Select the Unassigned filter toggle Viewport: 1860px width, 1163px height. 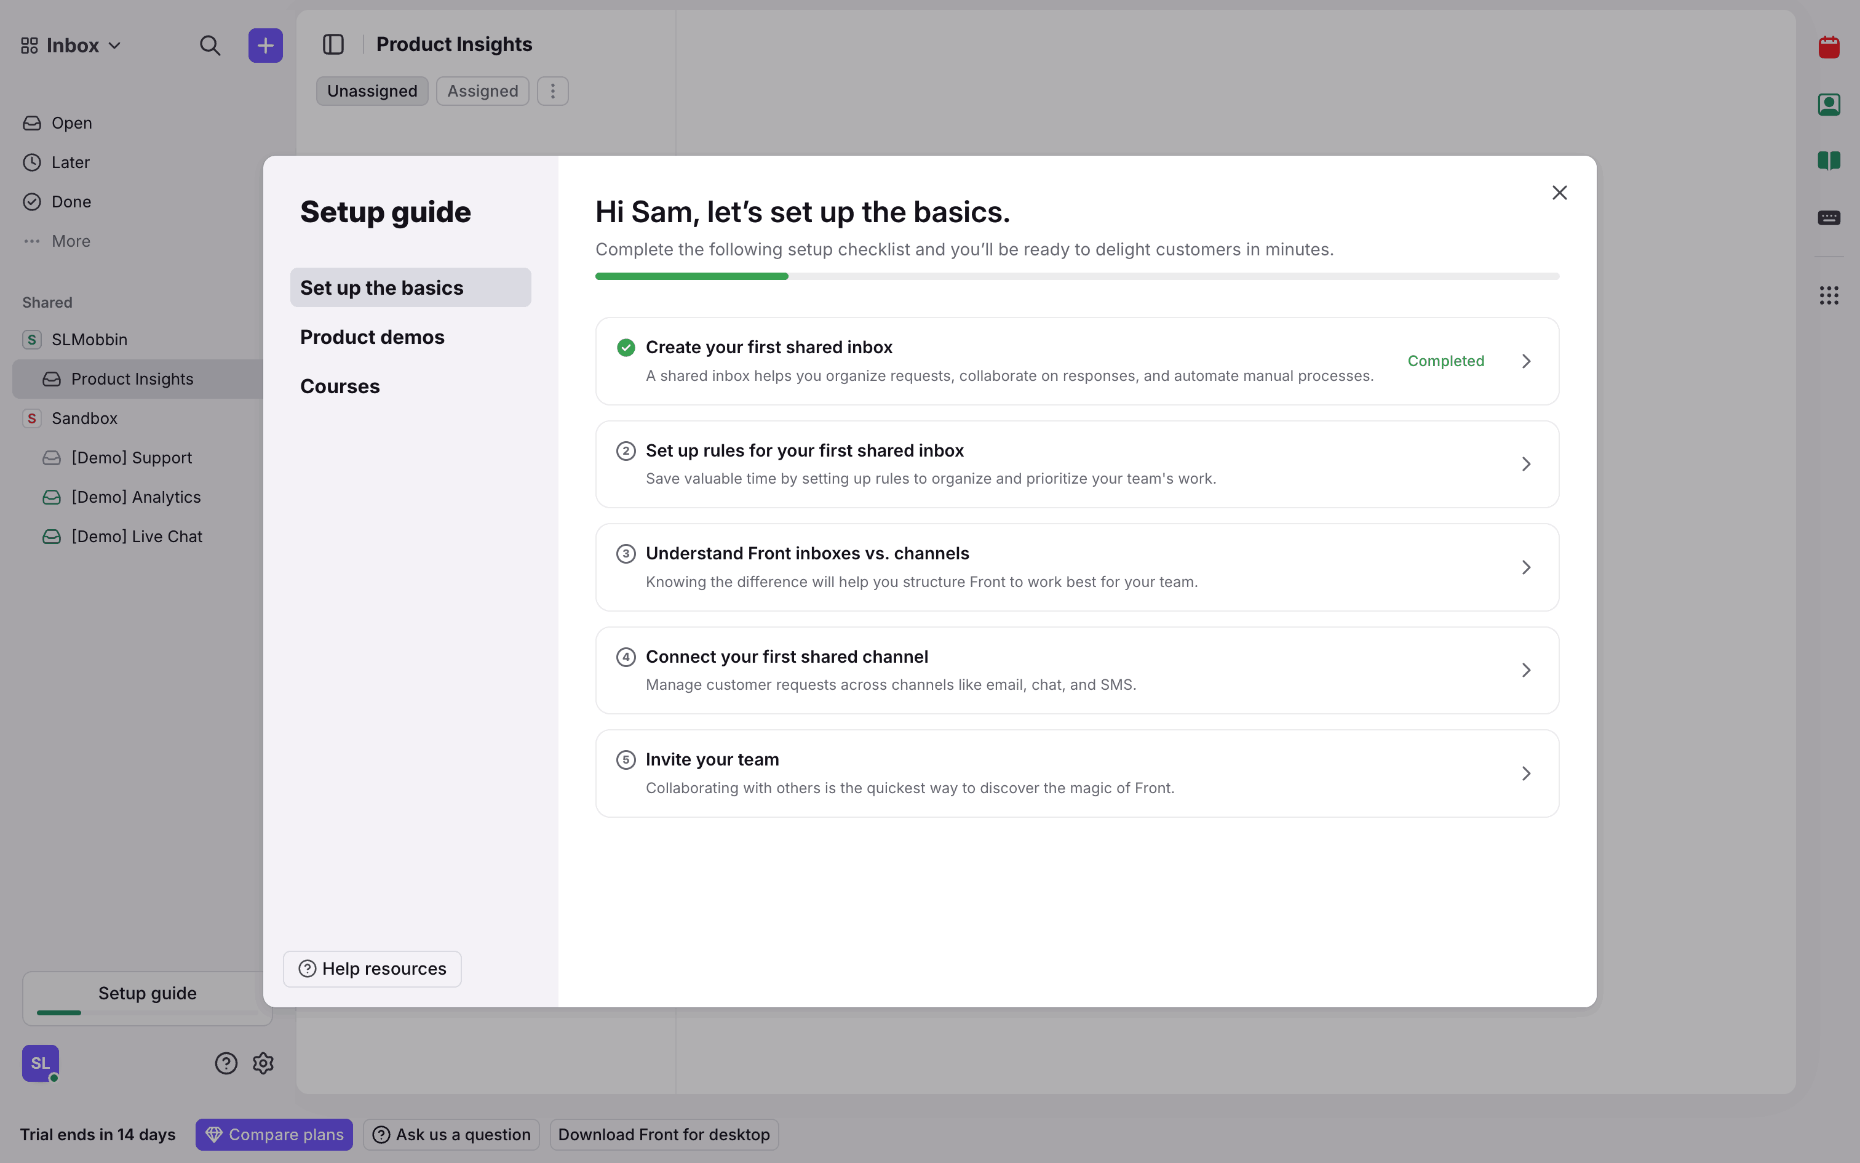(372, 91)
